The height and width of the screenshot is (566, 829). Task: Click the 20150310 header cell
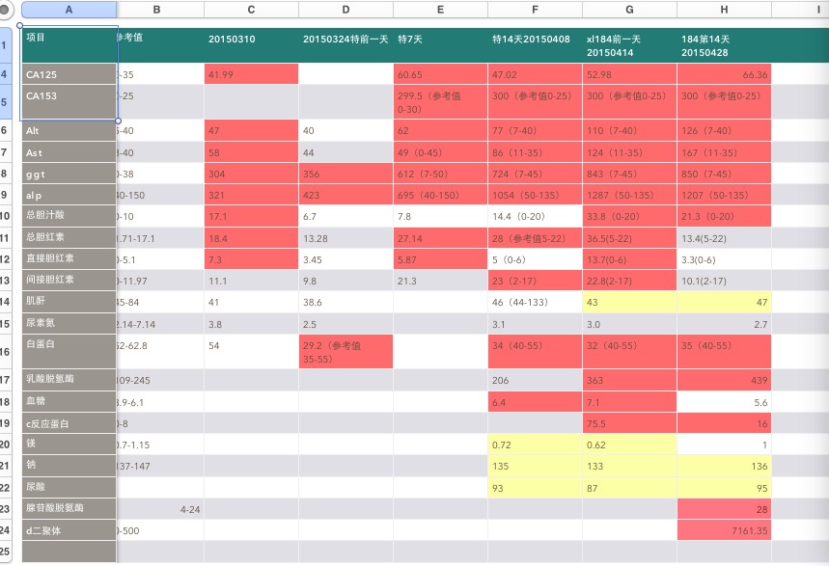pos(251,45)
